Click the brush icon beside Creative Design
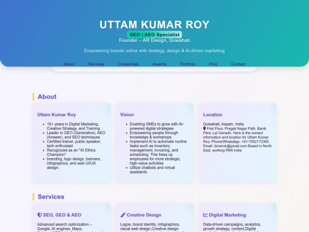309x232 pixels. tap(122, 215)
